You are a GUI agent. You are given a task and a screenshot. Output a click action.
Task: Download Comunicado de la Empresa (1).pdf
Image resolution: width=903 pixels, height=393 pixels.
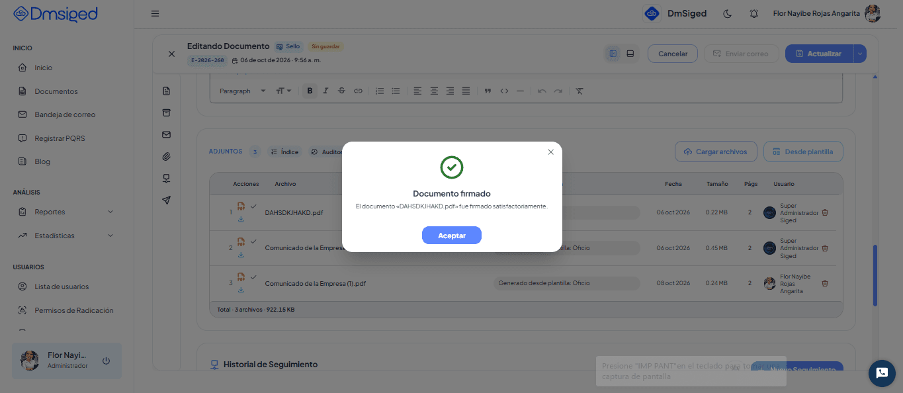point(241,290)
